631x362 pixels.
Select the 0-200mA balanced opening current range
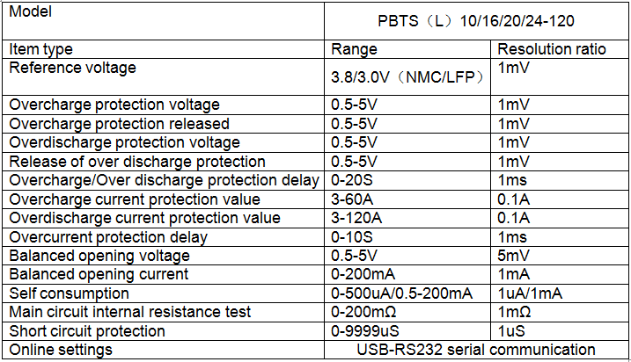click(x=360, y=274)
